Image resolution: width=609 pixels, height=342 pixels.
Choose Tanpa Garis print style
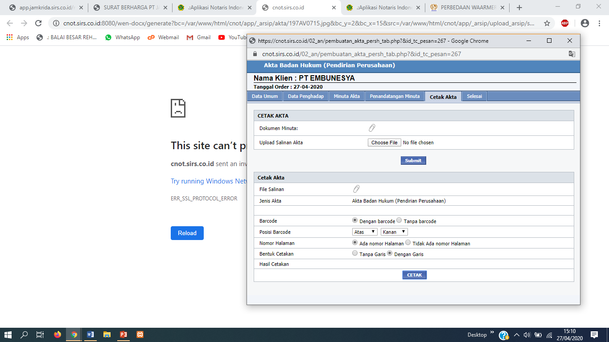(x=355, y=253)
